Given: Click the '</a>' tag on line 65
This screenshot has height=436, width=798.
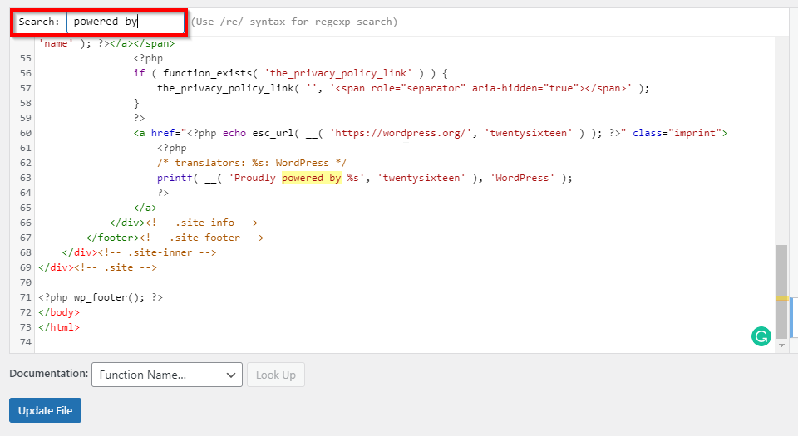Looking at the screenshot, I should pos(145,208).
